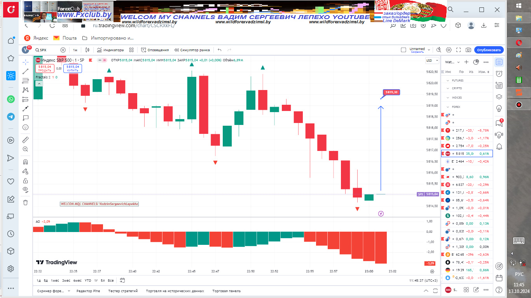Open the object tree layers panel
Screen dimensions: 531x298
[x=499, y=97]
